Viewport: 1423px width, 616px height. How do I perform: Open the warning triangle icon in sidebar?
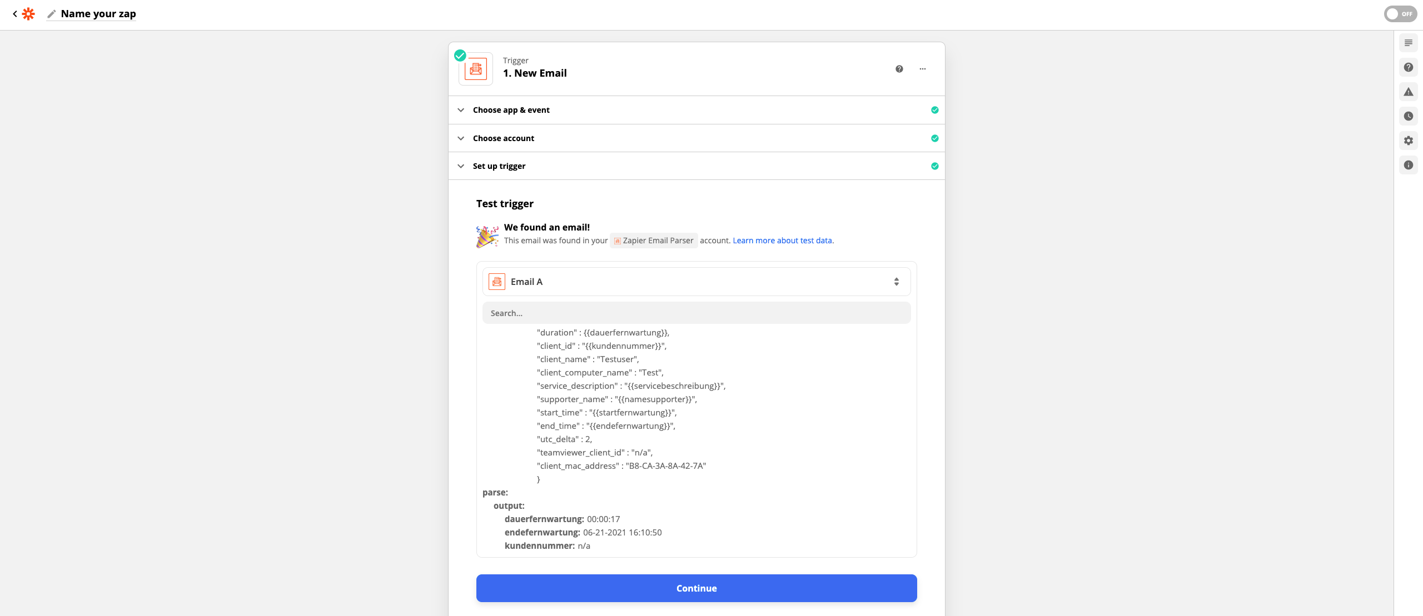(1408, 92)
